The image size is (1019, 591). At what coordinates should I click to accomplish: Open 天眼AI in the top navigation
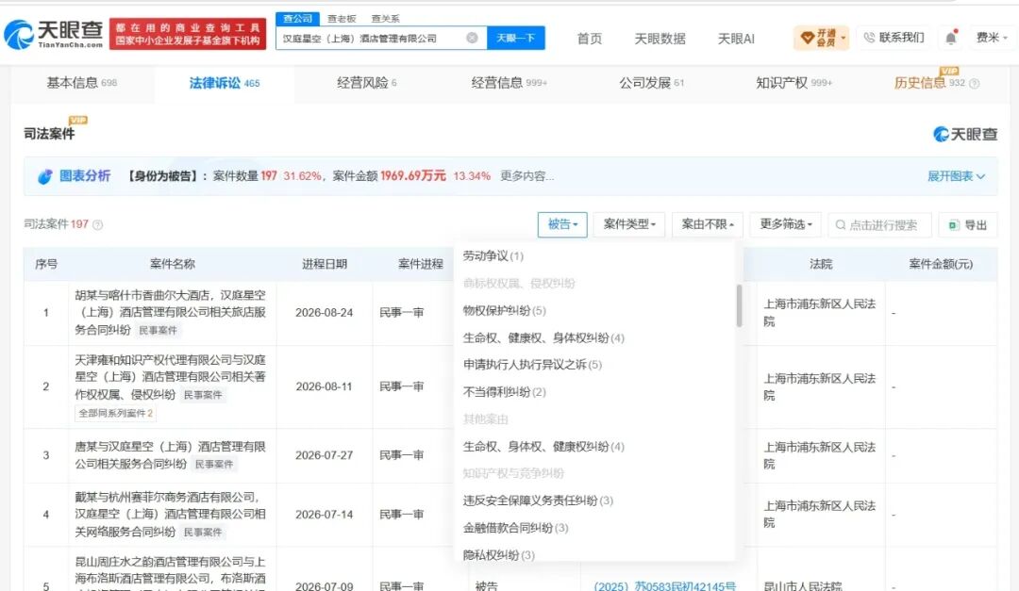tap(736, 39)
